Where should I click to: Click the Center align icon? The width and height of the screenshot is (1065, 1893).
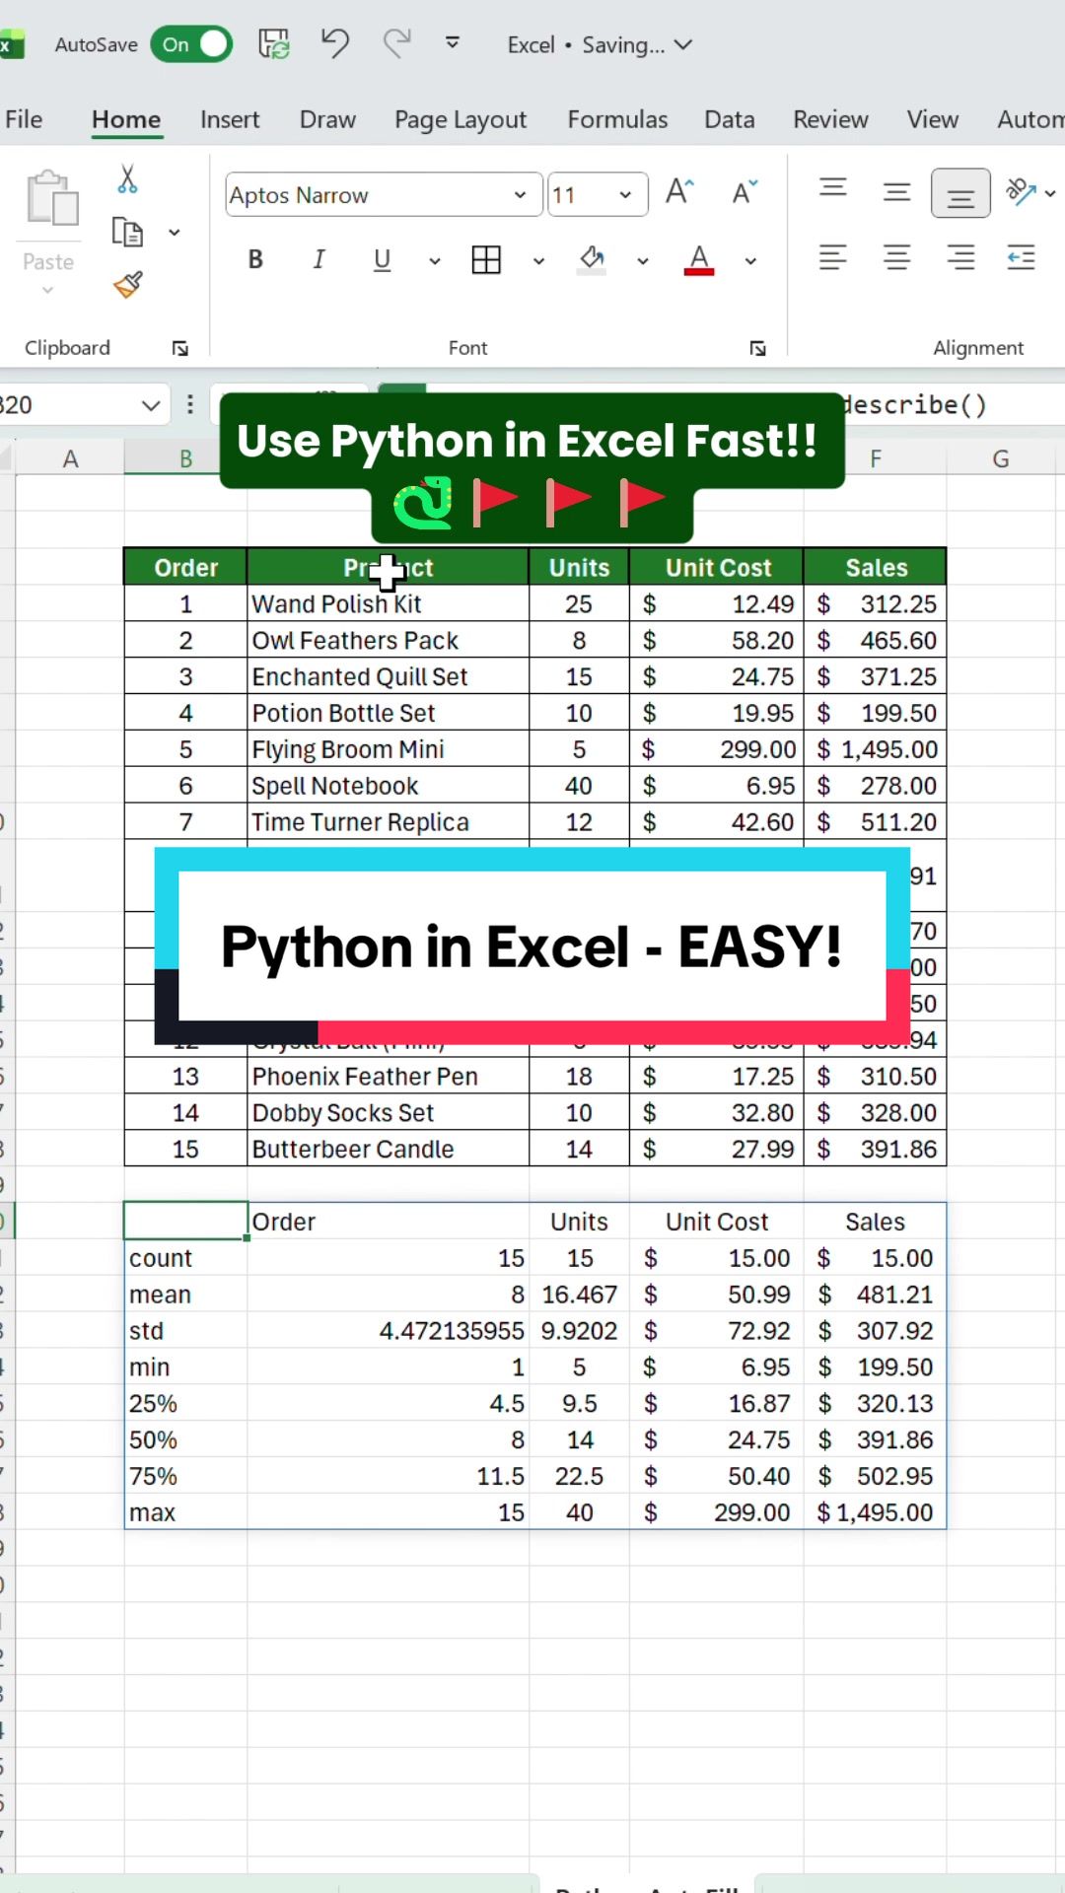896,258
